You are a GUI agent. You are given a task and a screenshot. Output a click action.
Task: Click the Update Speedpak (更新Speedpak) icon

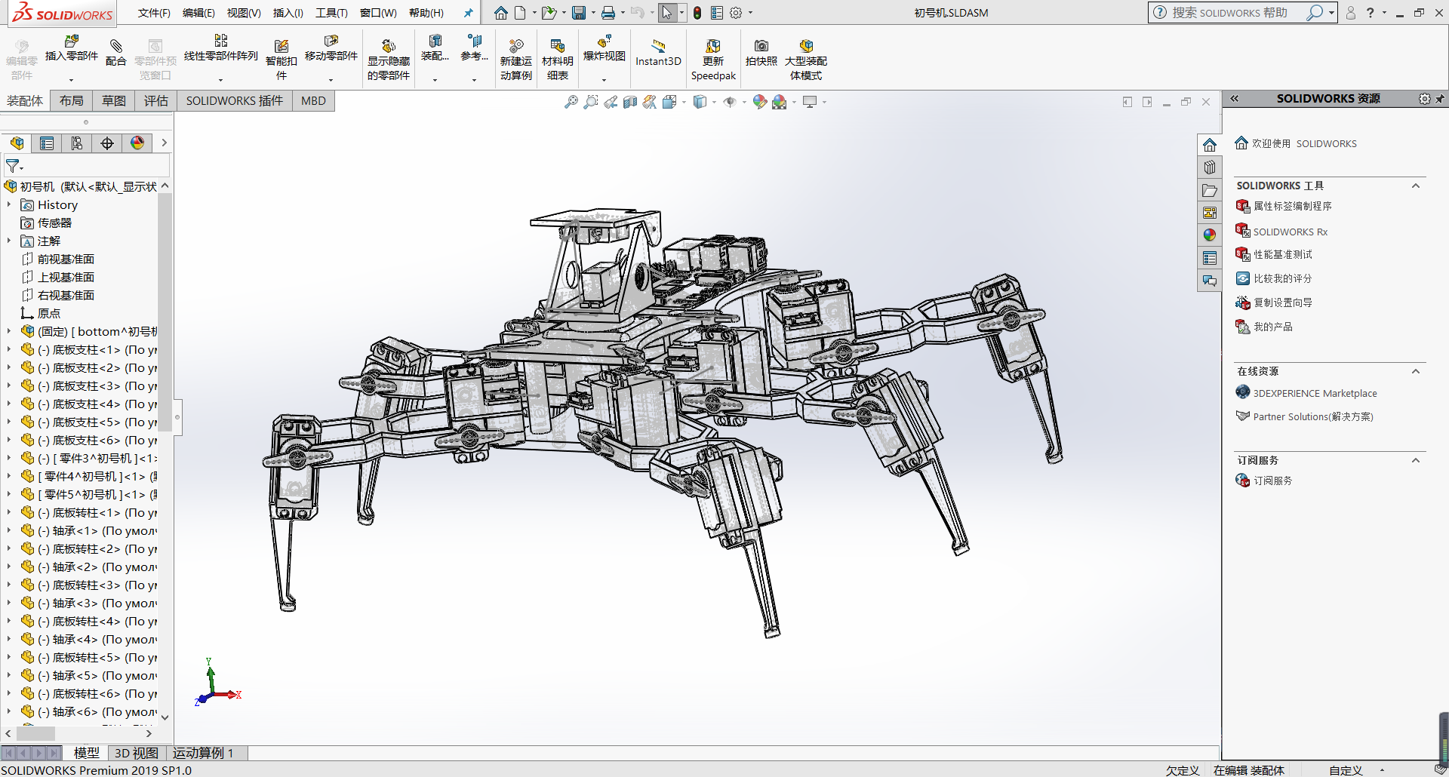tap(713, 59)
